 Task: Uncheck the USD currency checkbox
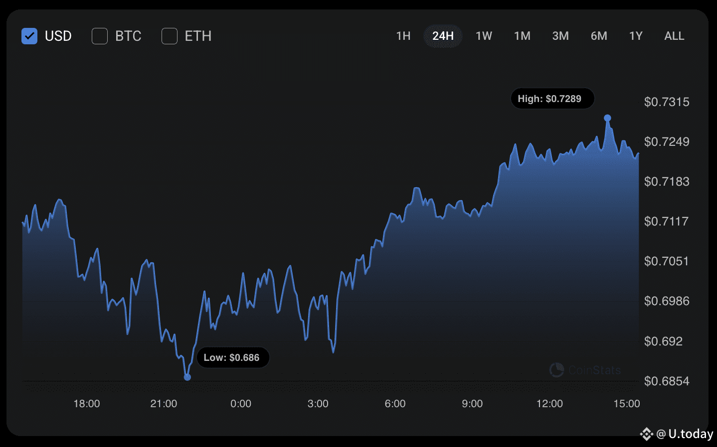(x=29, y=36)
